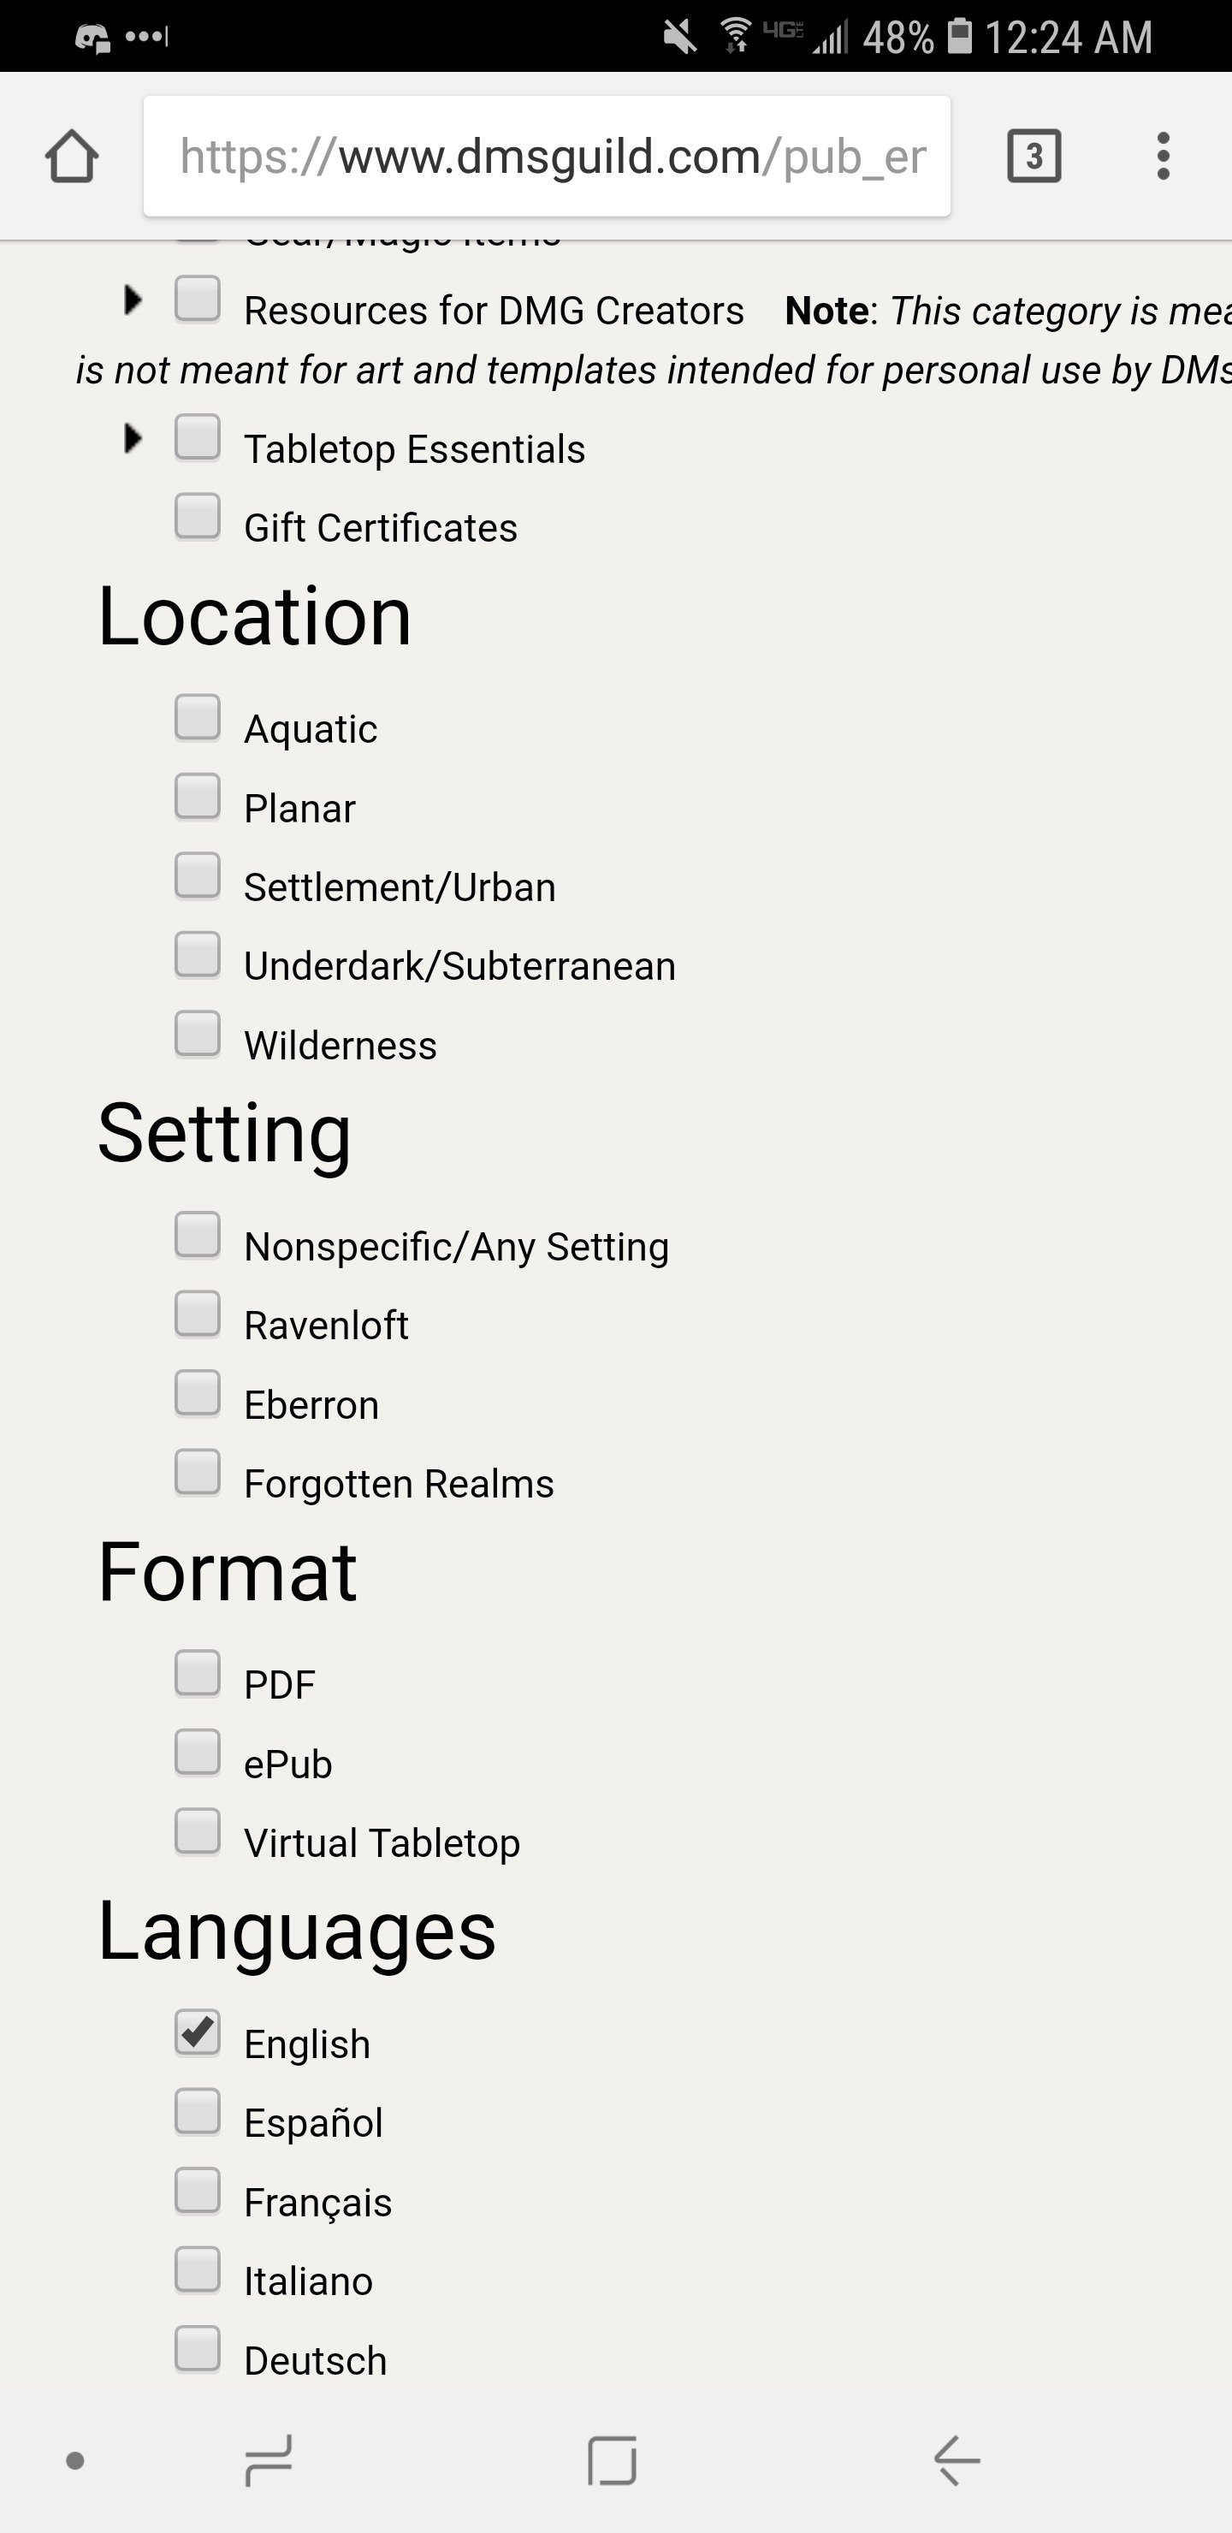Image resolution: width=1232 pixels, height=2533 pixels.
Task: Tick the Deutsch language checkbox
Action: coord(198,2349)
